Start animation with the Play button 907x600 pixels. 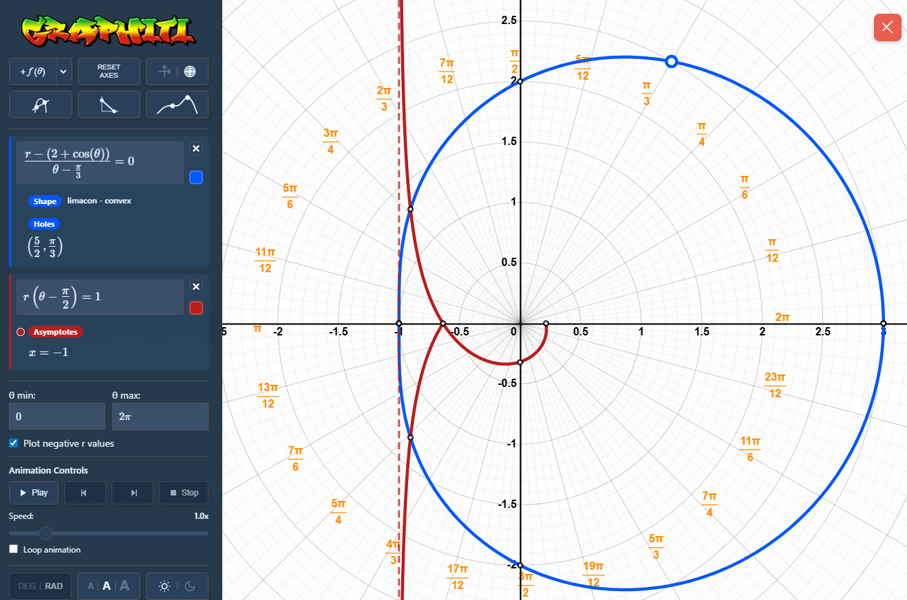(33, 493)
